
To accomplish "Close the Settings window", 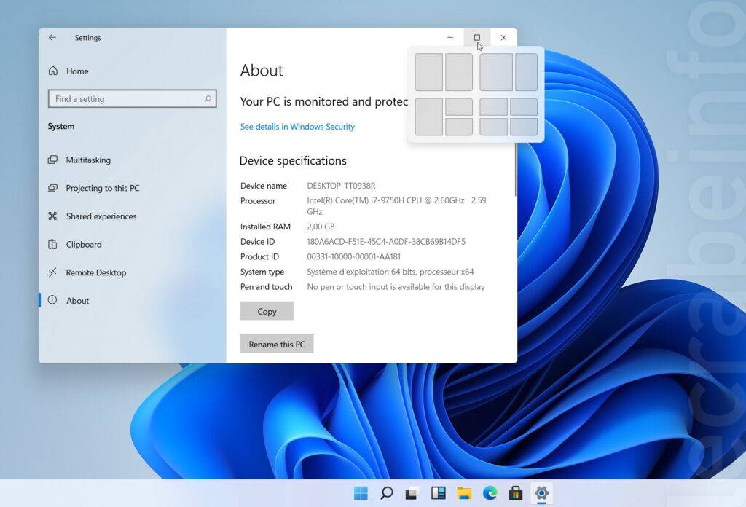I will [x=503, y=38].
